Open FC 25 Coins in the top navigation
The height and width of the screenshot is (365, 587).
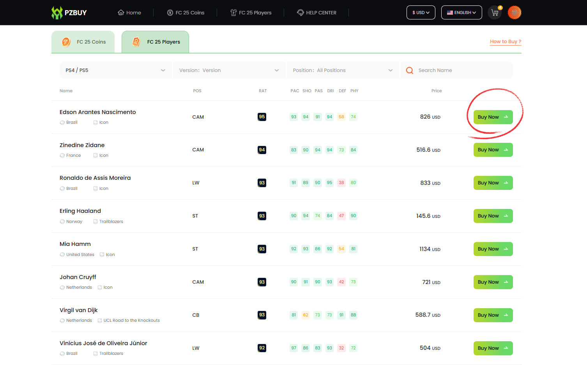[186, 12]
